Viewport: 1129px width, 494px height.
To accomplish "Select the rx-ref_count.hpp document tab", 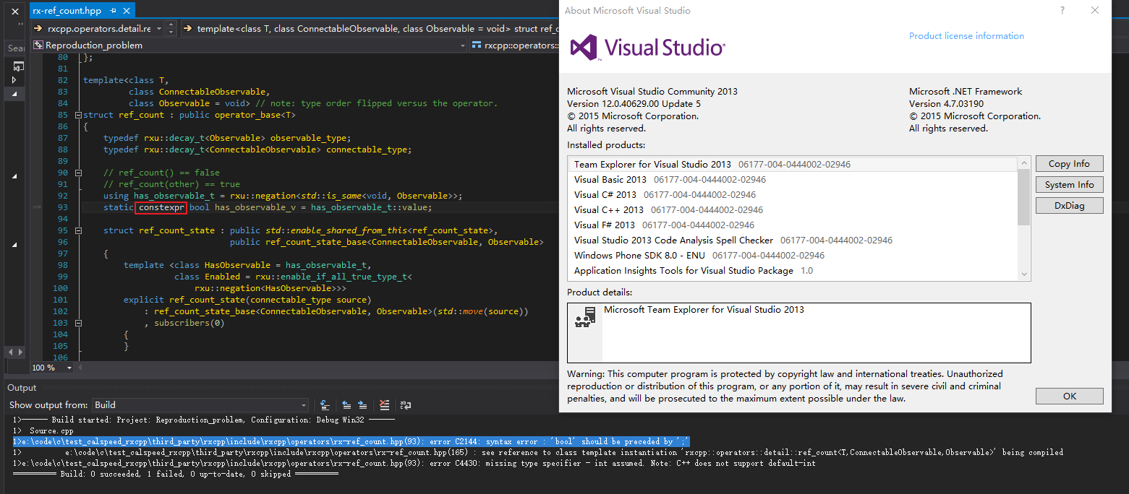I will (67, 11).
